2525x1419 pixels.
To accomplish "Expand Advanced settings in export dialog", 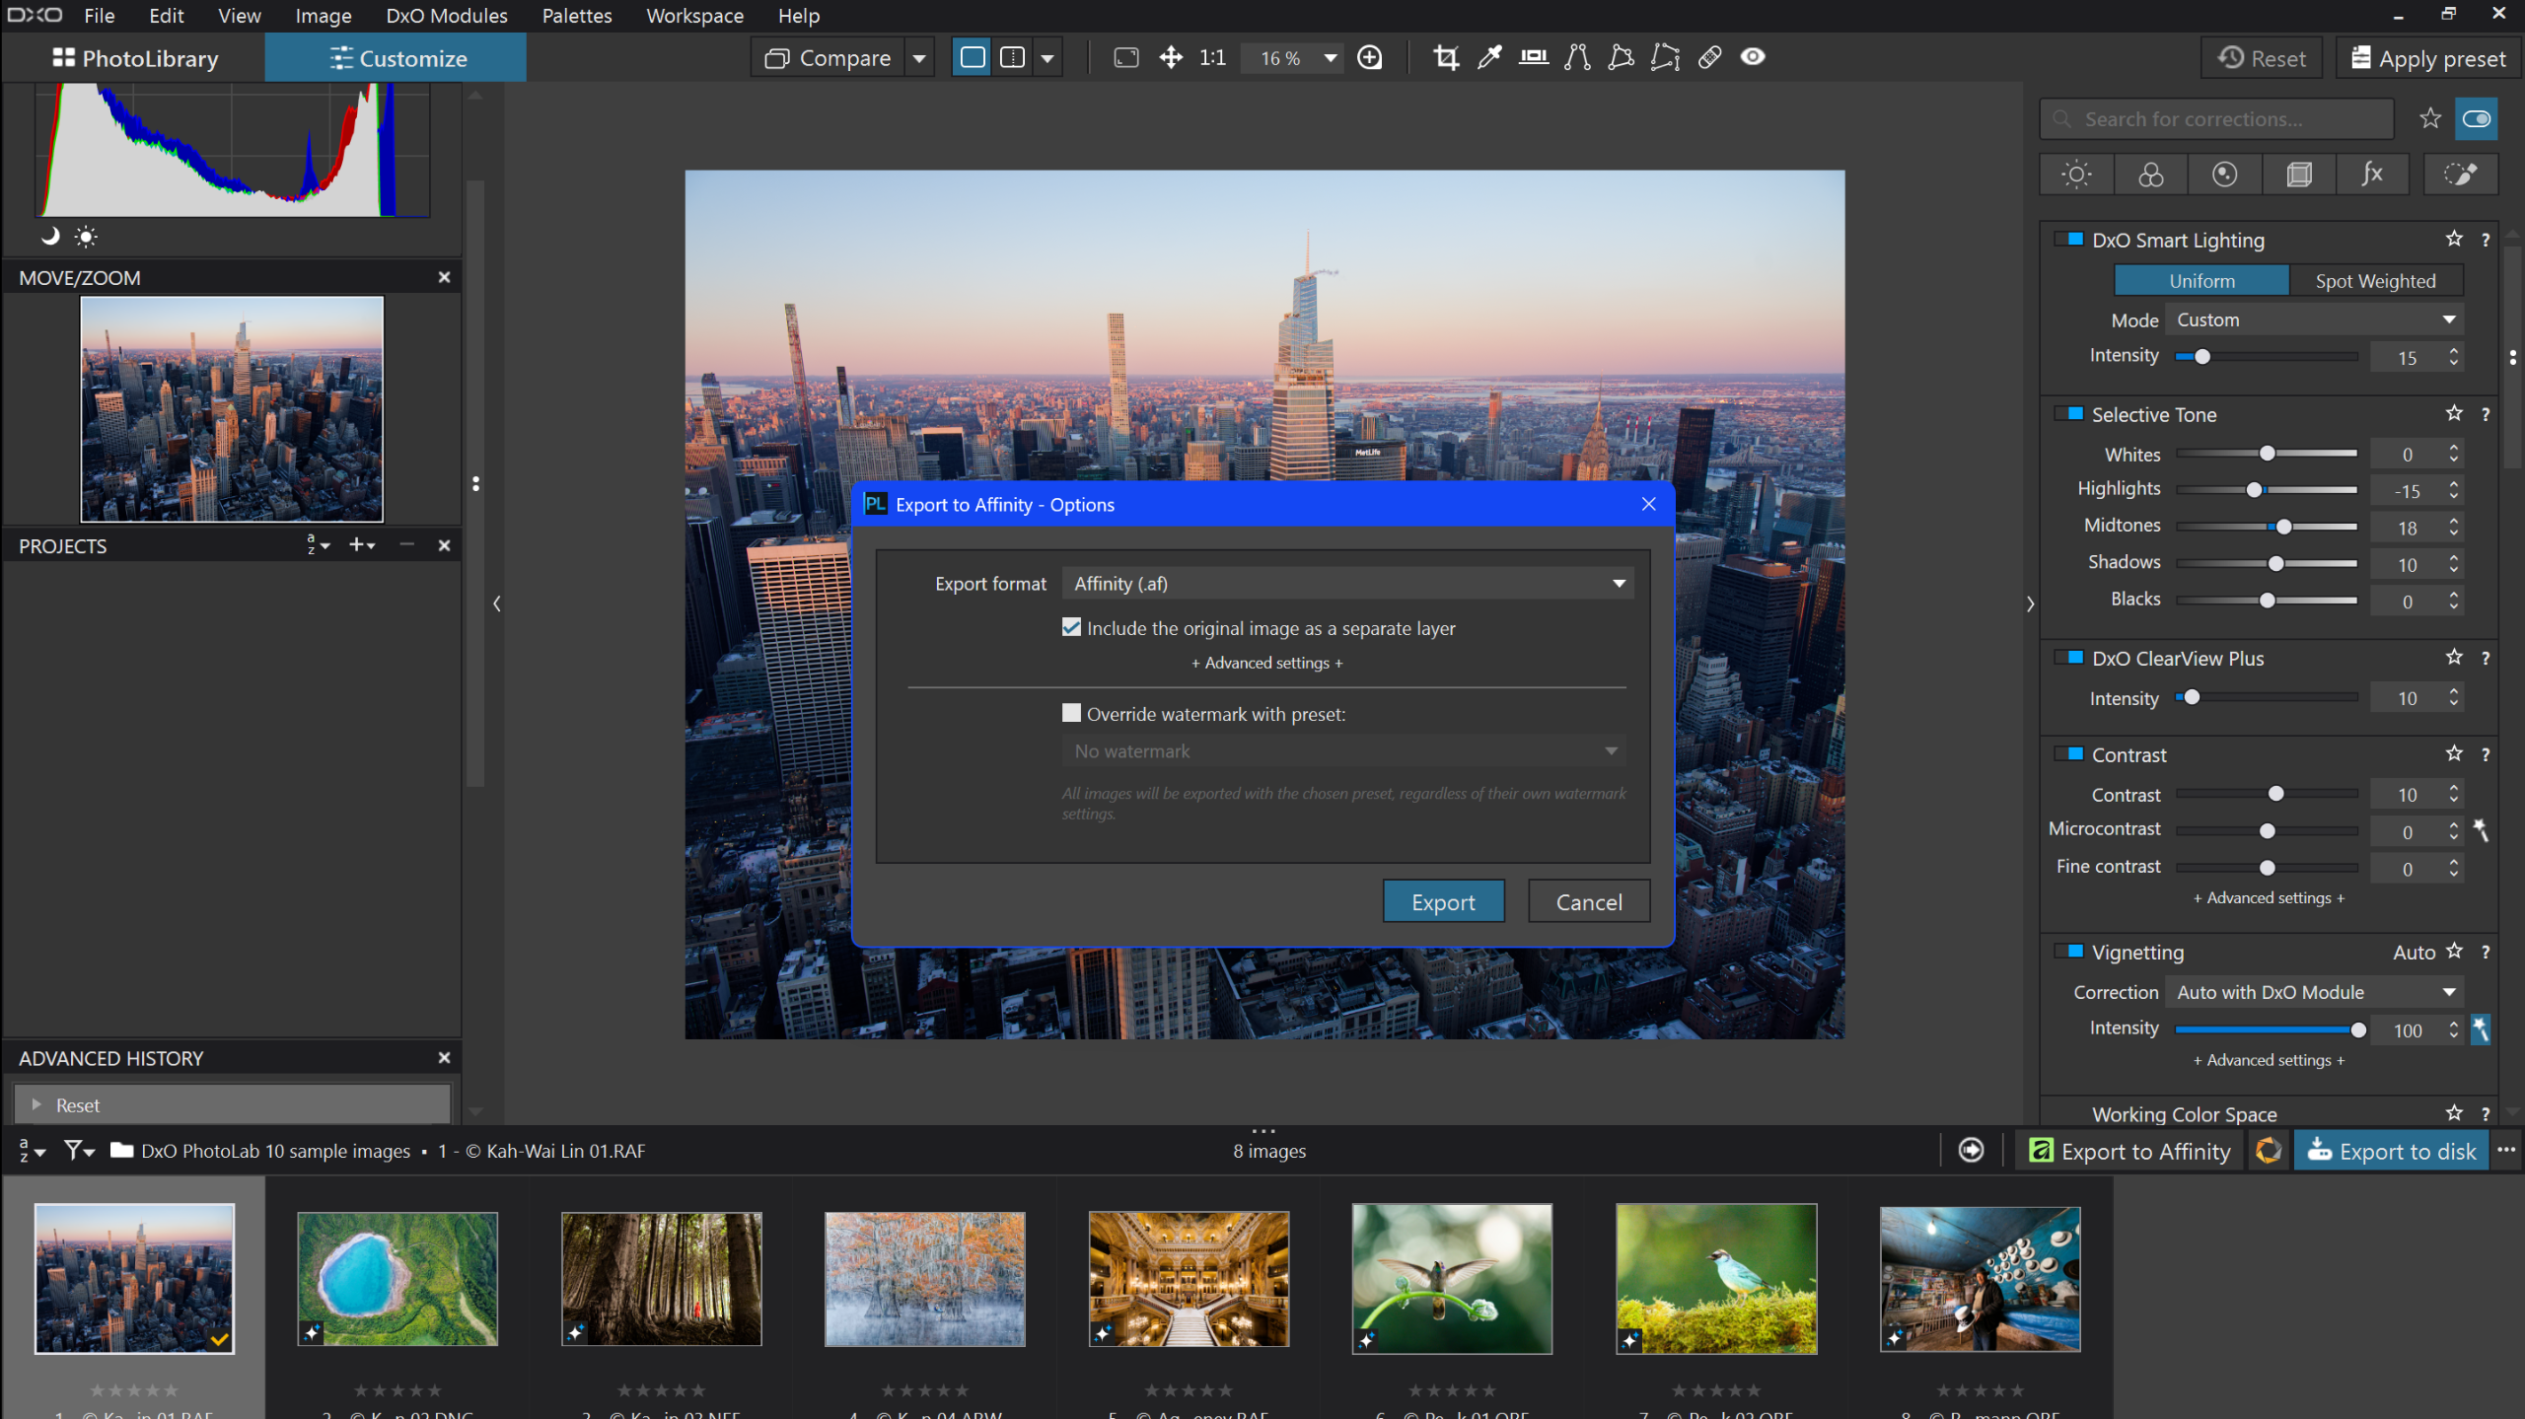I will tap(1266, 663).
